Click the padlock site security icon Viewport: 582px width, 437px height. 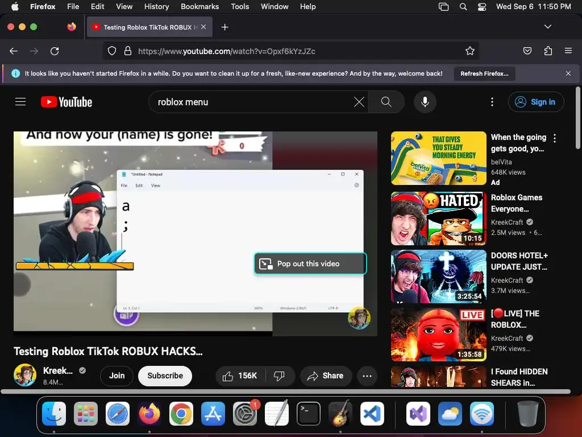(x=128, y=51)
